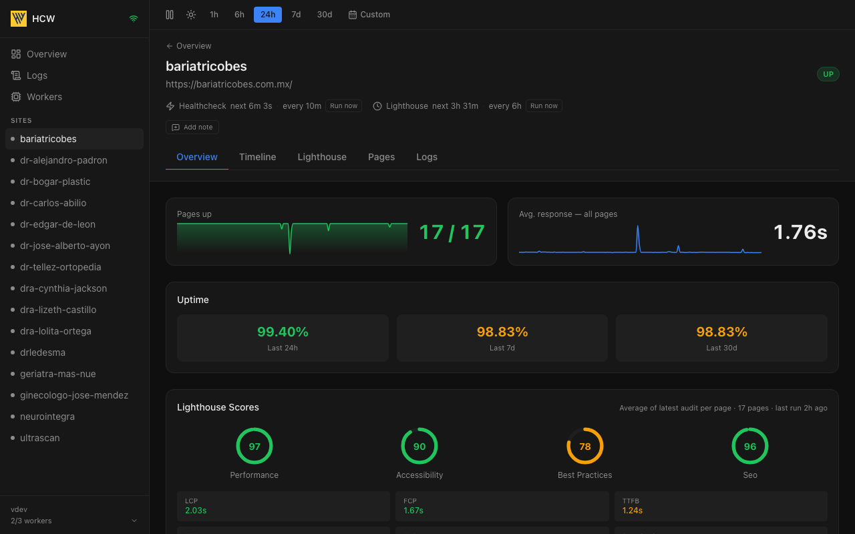This screenshot has width=855, height=534.
Task: Click the Healthcheck lightning icon
Action: (170, 106)
